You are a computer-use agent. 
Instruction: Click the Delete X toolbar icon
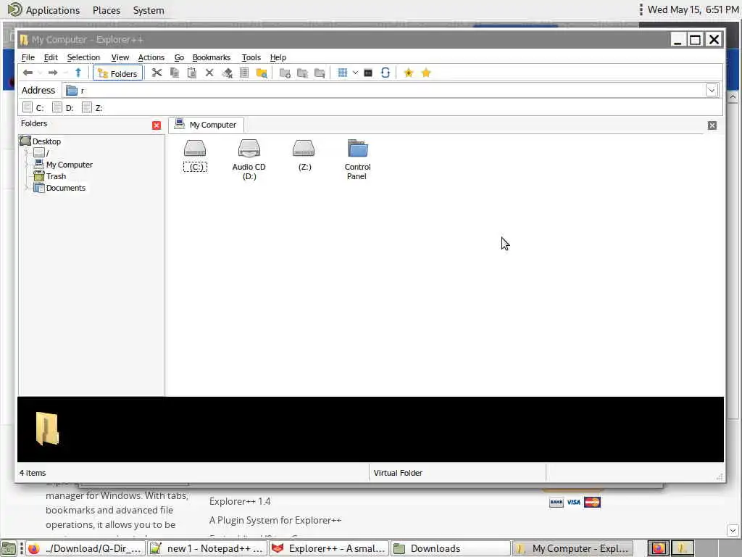(209, 73)
